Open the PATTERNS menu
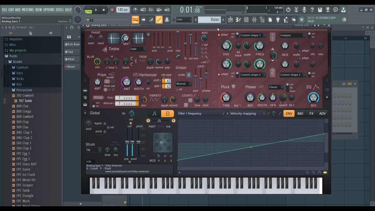This screenshot has height=211, width=375. click(x=28, y=10)
